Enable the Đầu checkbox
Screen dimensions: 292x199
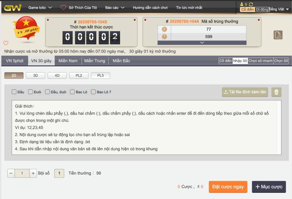click(14, 92)
